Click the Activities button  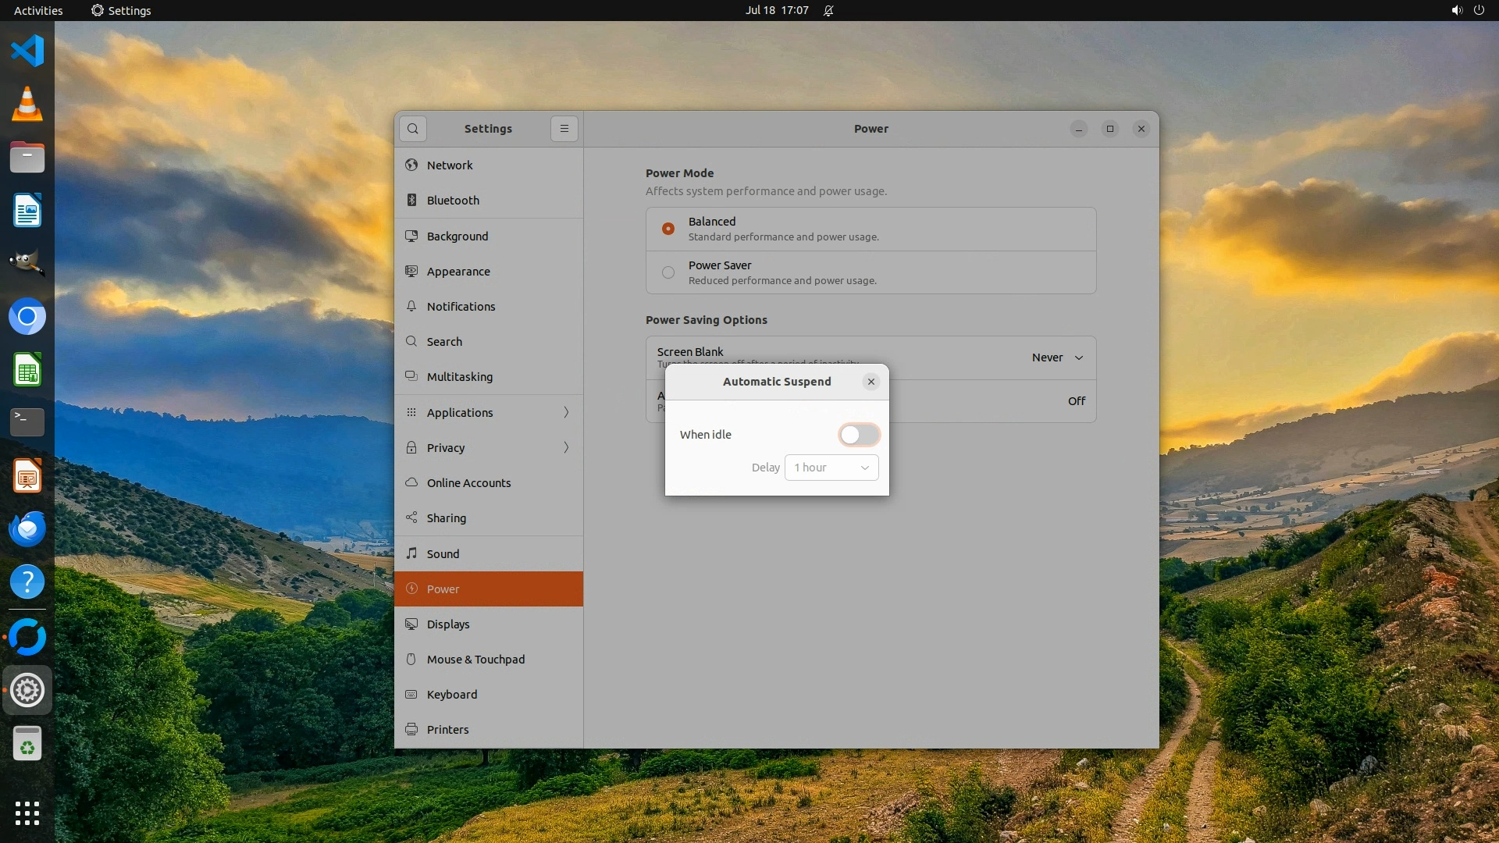click(38, 10)
